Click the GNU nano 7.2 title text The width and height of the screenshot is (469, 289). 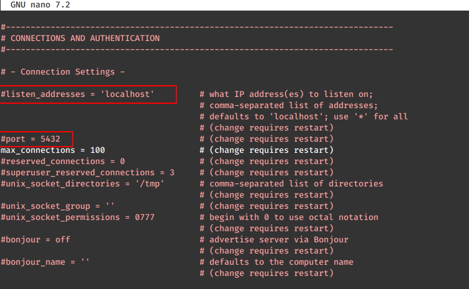40,5
